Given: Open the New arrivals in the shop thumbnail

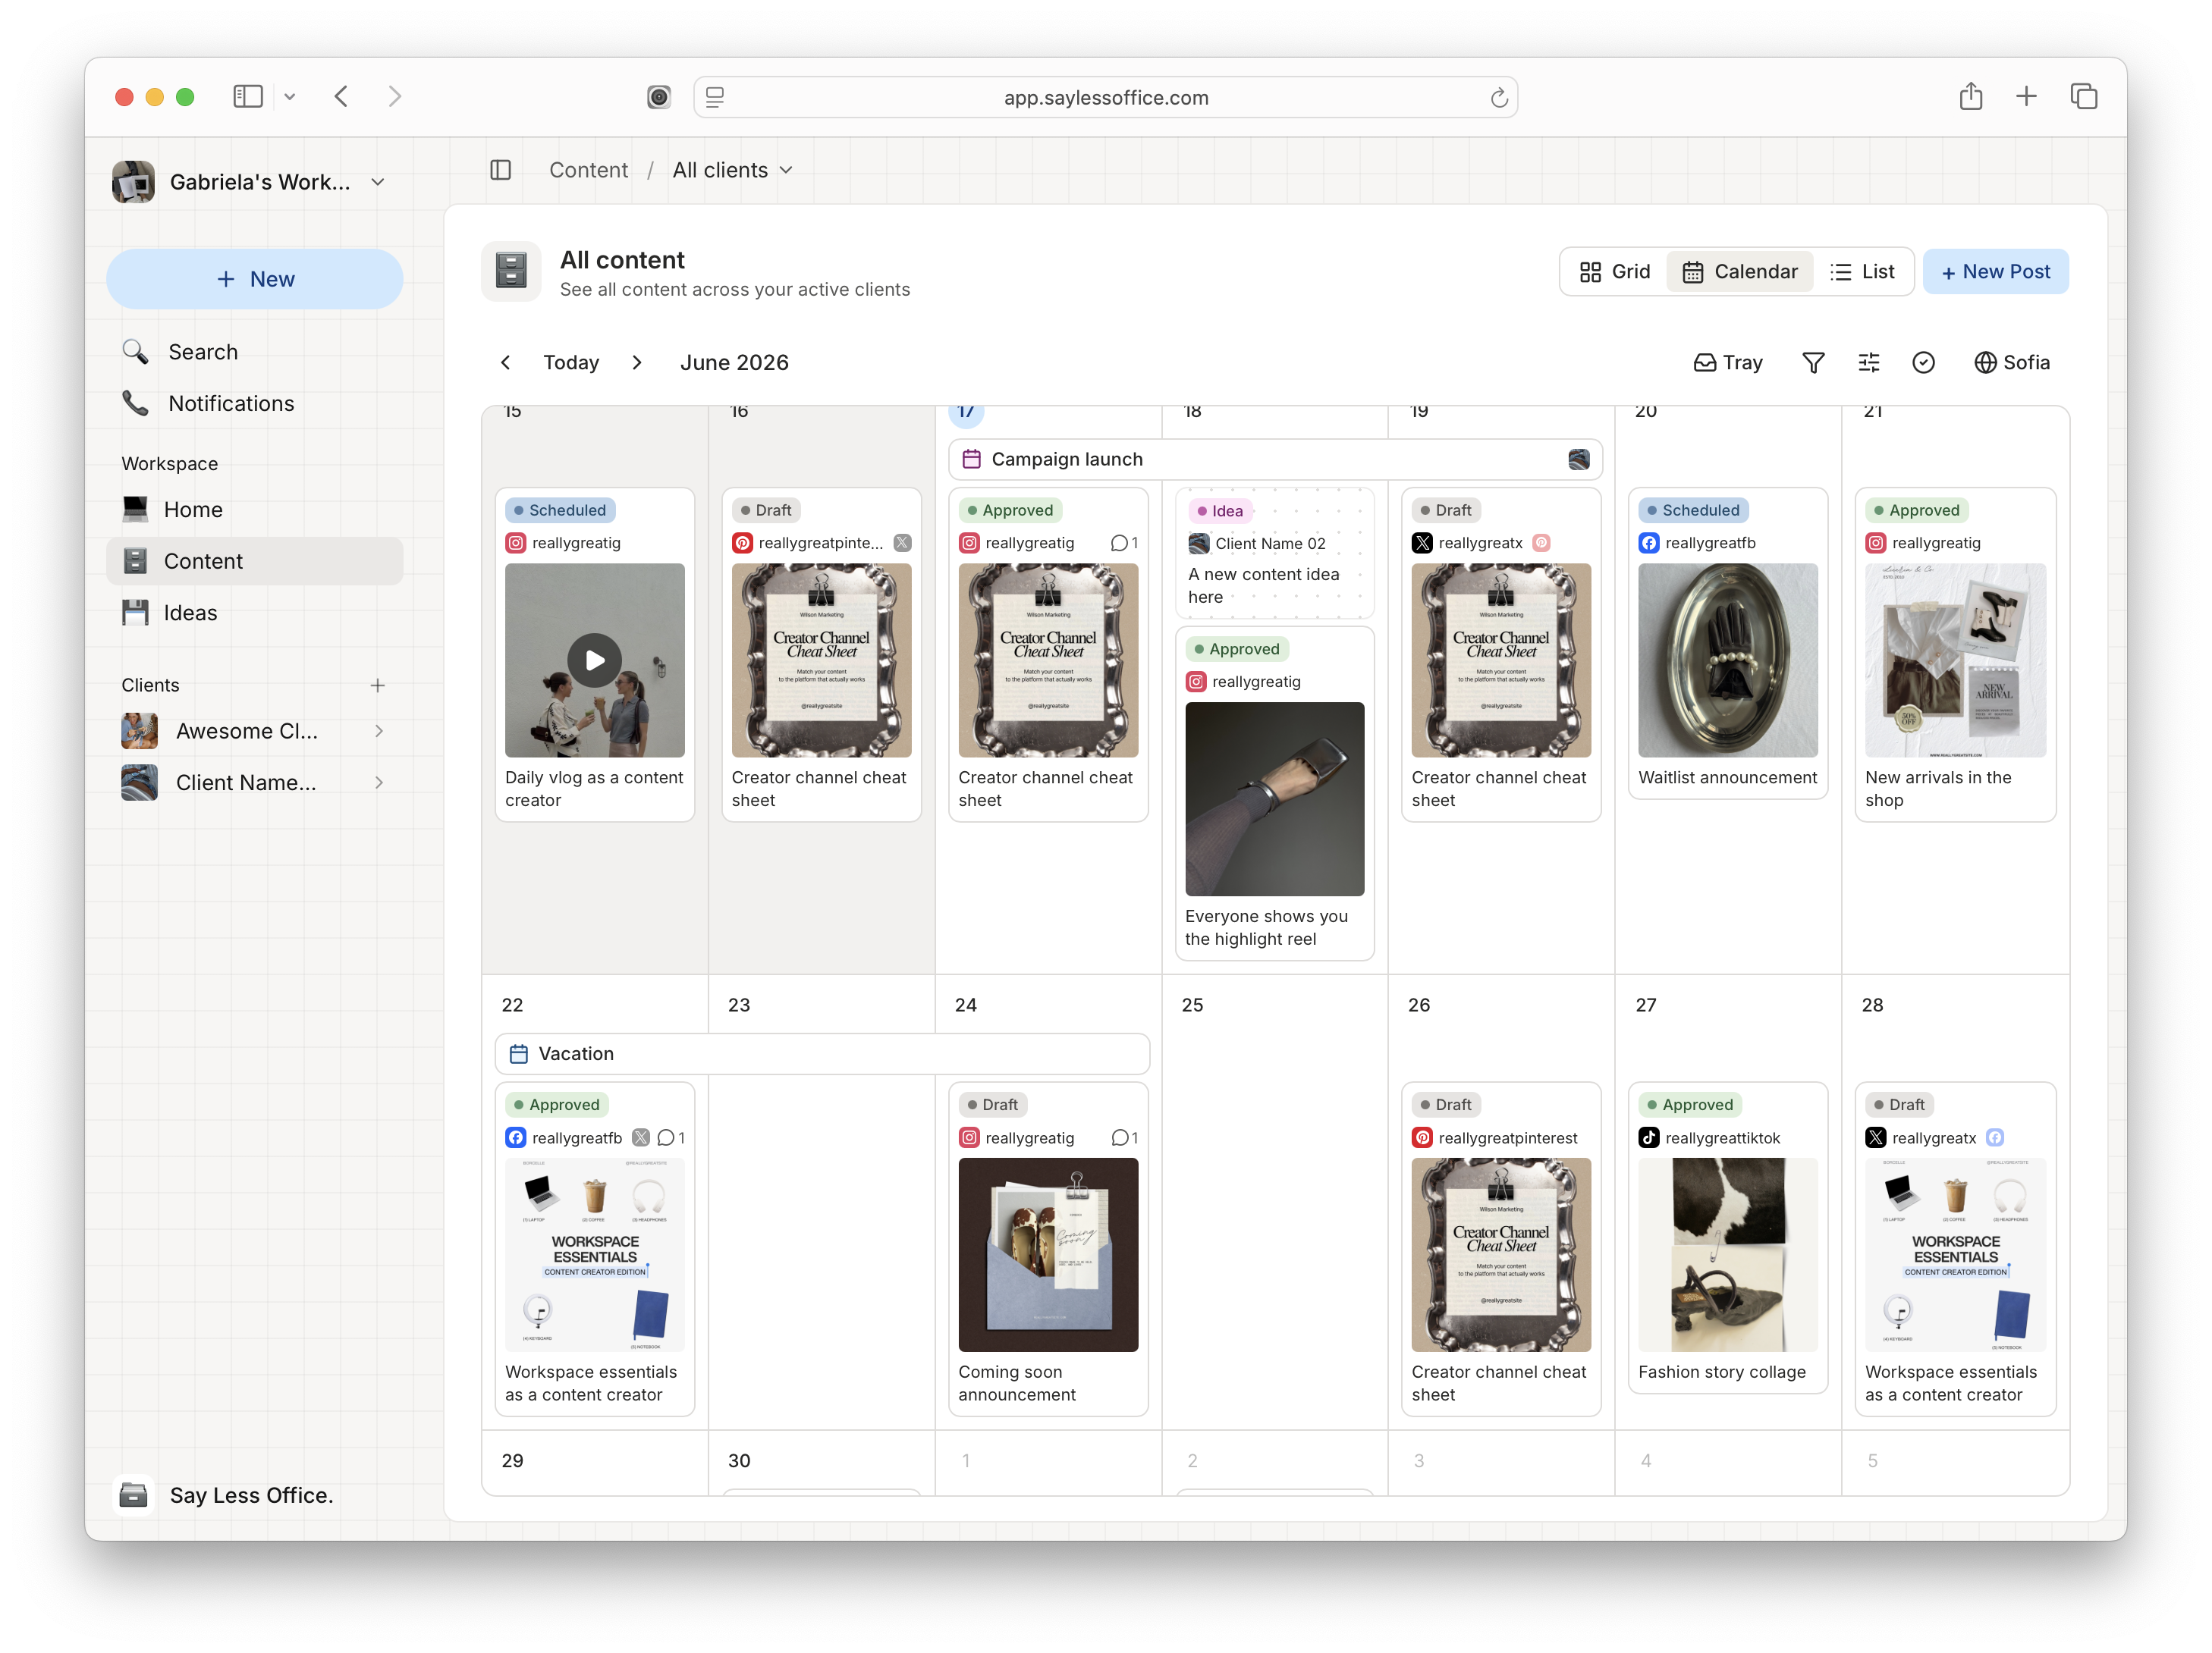Looking at the screenshot, I should click(1955, 660).
